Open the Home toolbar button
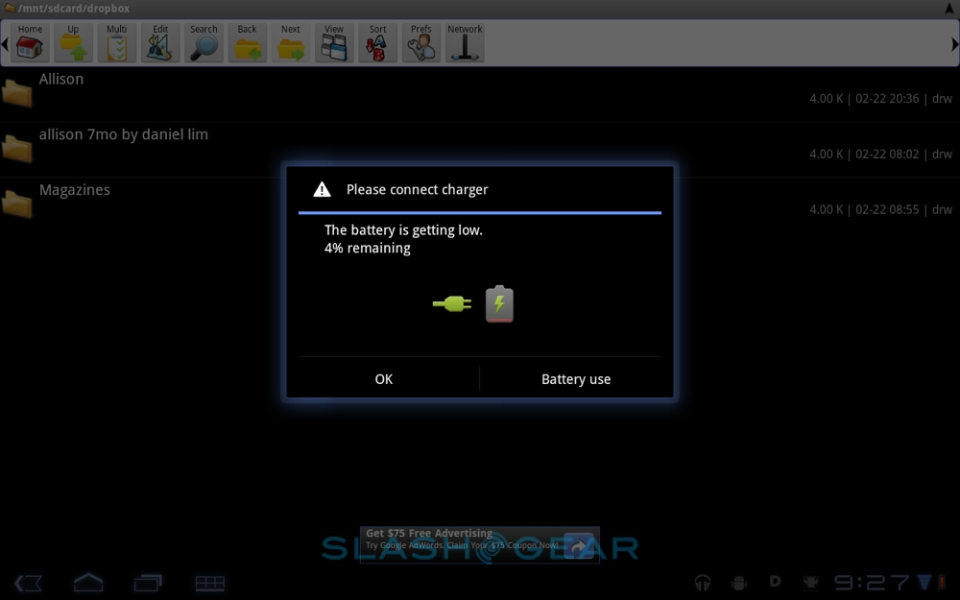960x600 pixels. pyautogui.click(x=30, y=42)
